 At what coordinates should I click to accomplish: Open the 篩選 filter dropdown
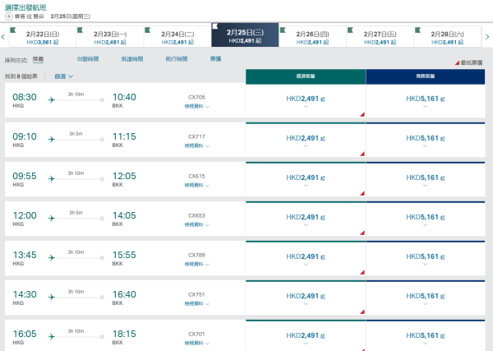click(x=64, y=76)
